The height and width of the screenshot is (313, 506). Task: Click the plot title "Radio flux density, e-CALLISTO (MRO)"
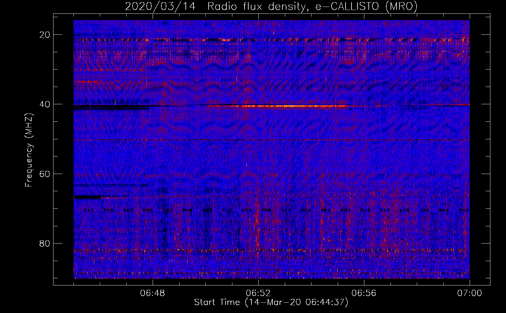click(312, 6)
